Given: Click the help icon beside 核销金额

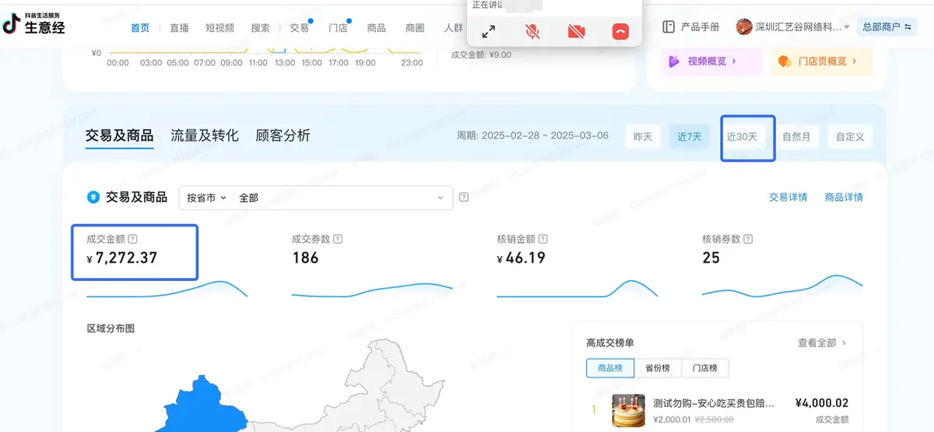Looking at the screenshot, I should [543, 239].
